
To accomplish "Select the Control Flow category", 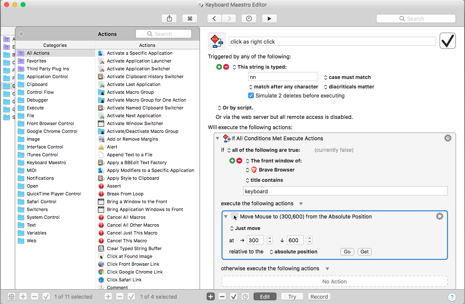I will (x=55, y=92).
